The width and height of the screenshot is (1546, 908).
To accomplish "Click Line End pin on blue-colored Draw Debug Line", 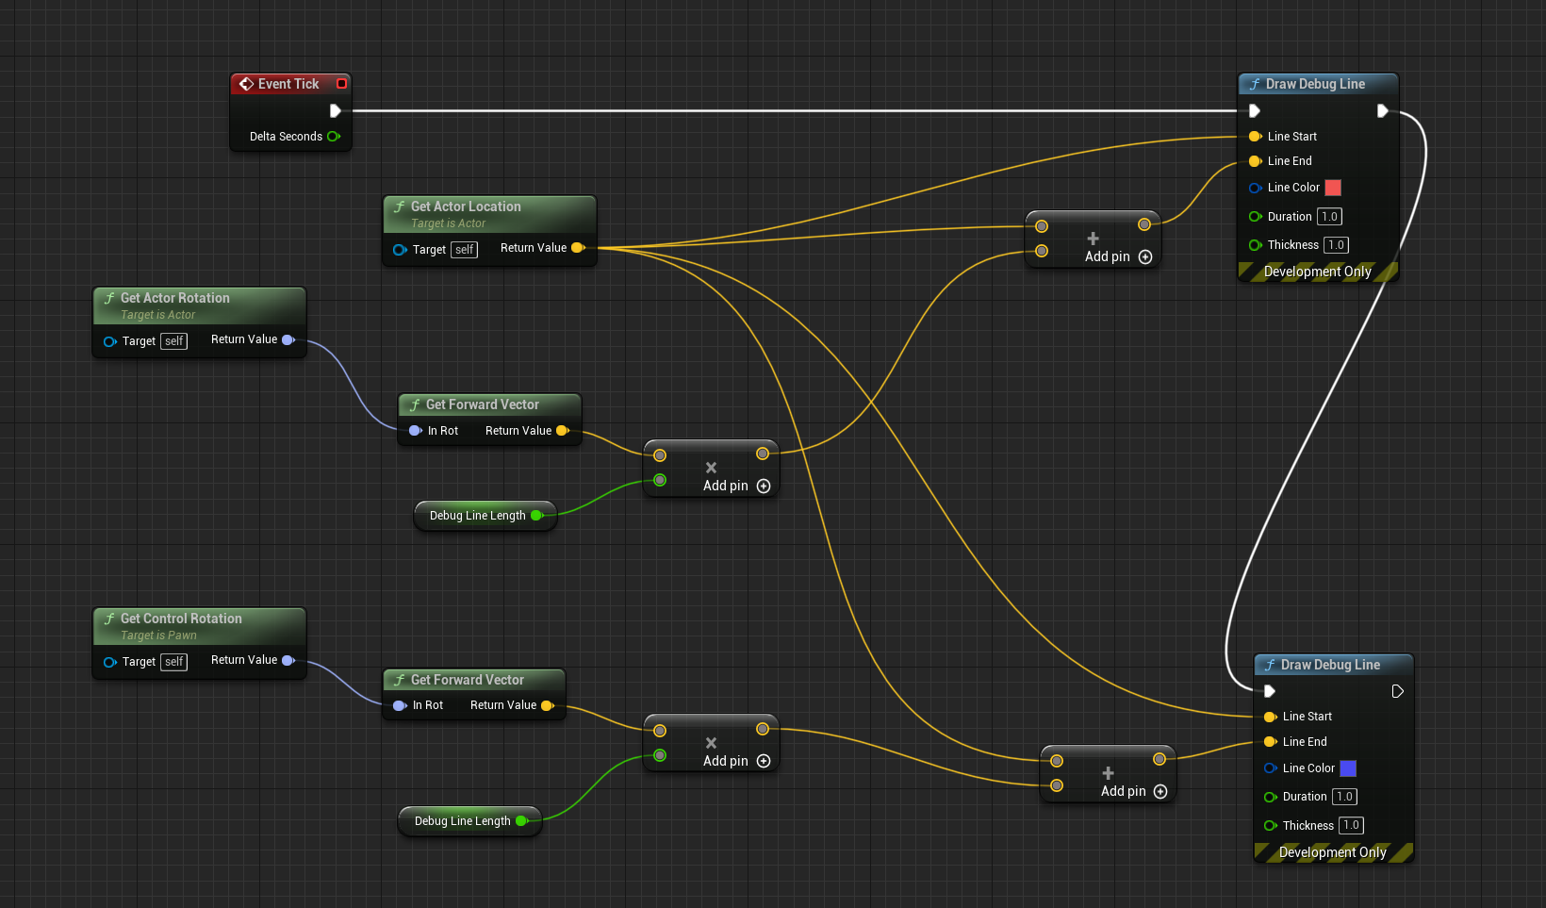I will pyautogui.click(x=1270, y=742).
